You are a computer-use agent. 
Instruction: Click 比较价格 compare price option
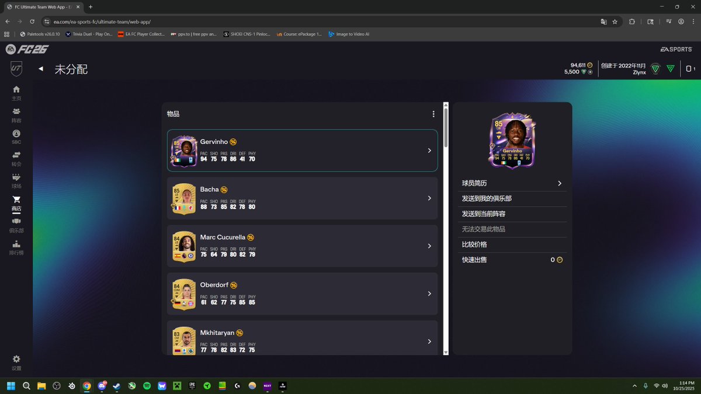pos(513,245)
